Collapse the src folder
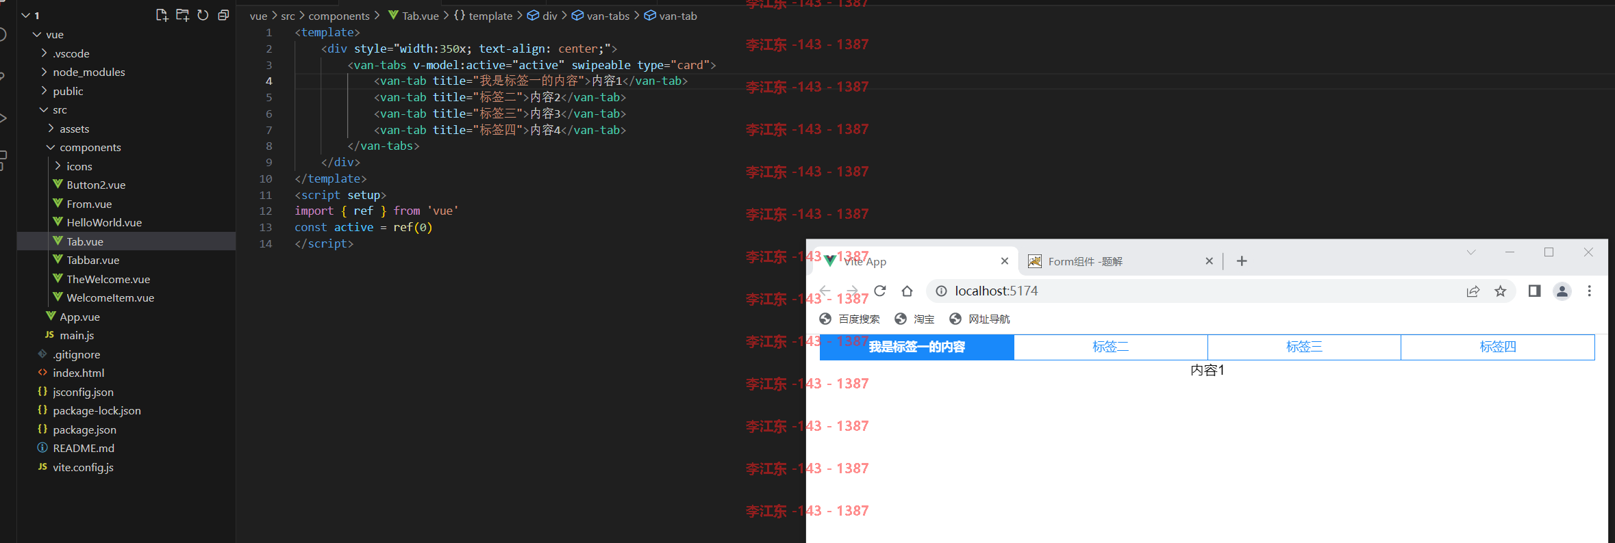Image resolution: width=1615 pixels, height=543 pixels. tap(44, 109)
